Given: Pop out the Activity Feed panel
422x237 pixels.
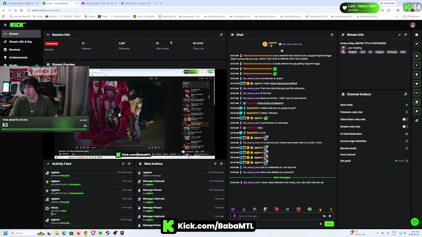Looking at the screenshot, I should tap(129, 164).
